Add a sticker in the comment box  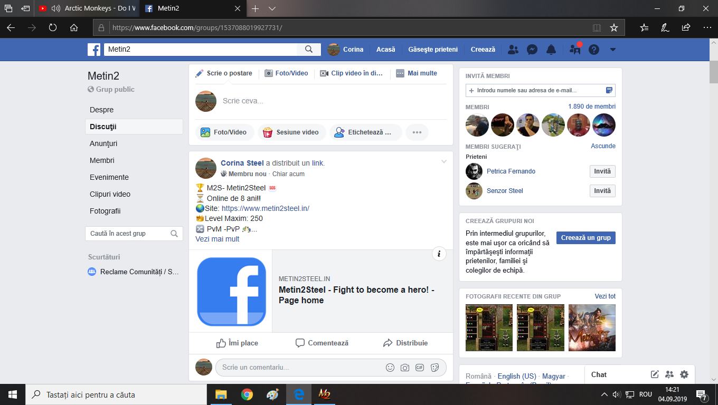(x=434, y=368)
